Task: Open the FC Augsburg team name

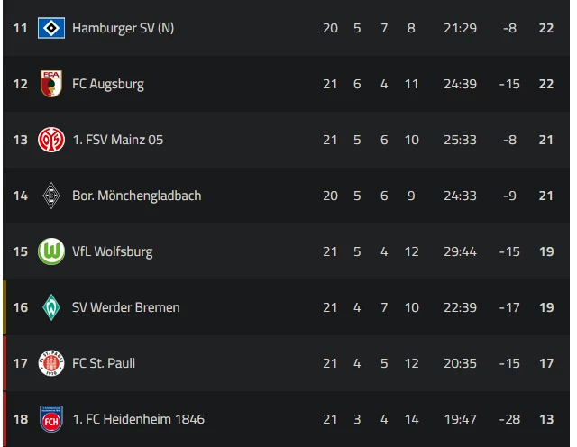Action: (x=108, y=84)
